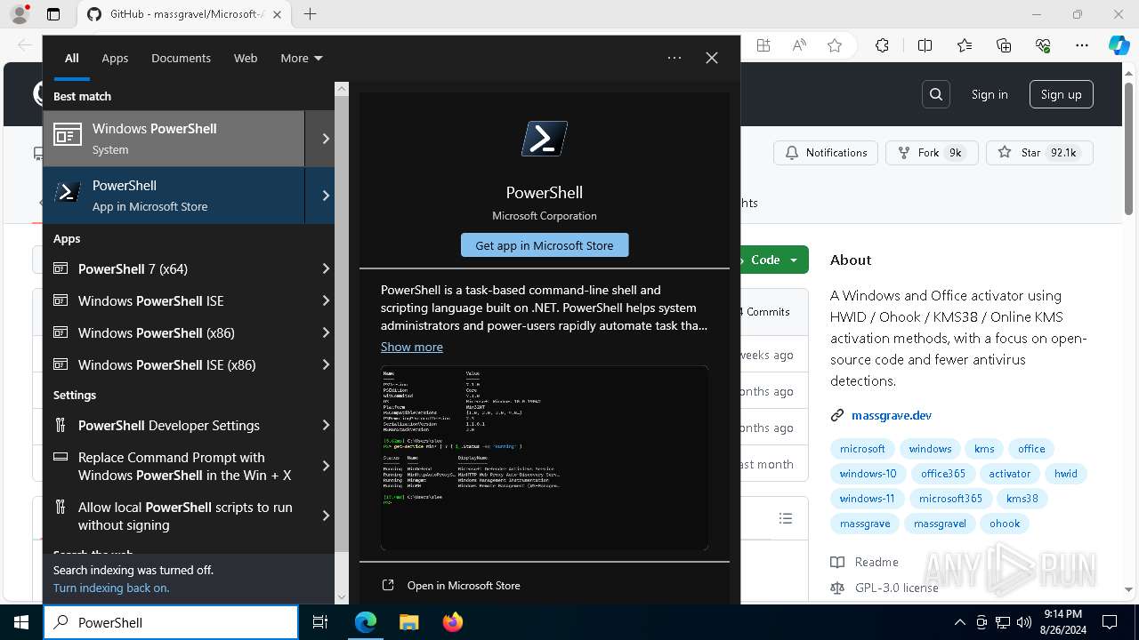Open Allow local PowerShell scripts setting
The width and height of the screenshot is (1139, 640).
180,516
